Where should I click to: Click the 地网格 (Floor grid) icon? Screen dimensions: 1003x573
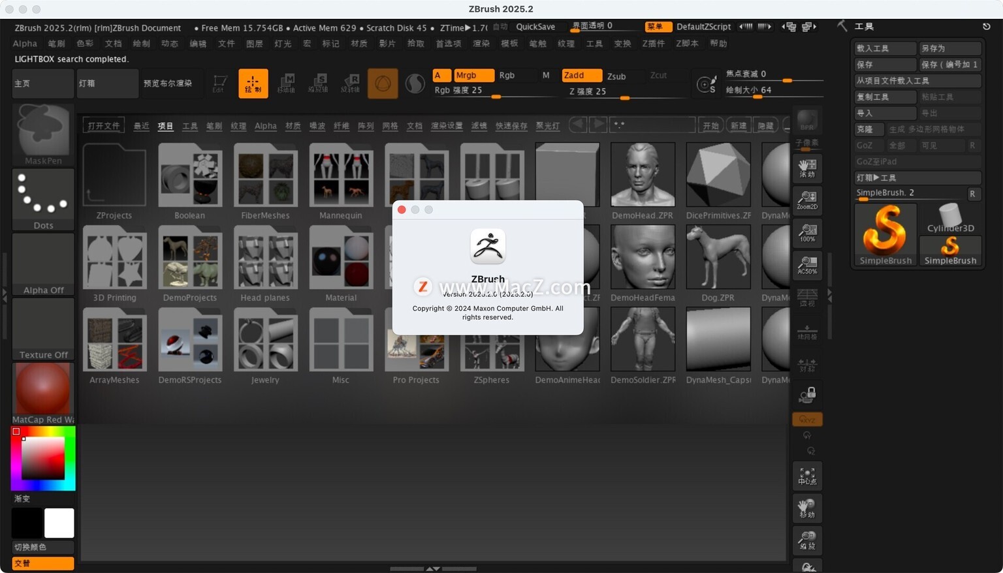pyautogui.click(x=807, y=332)
